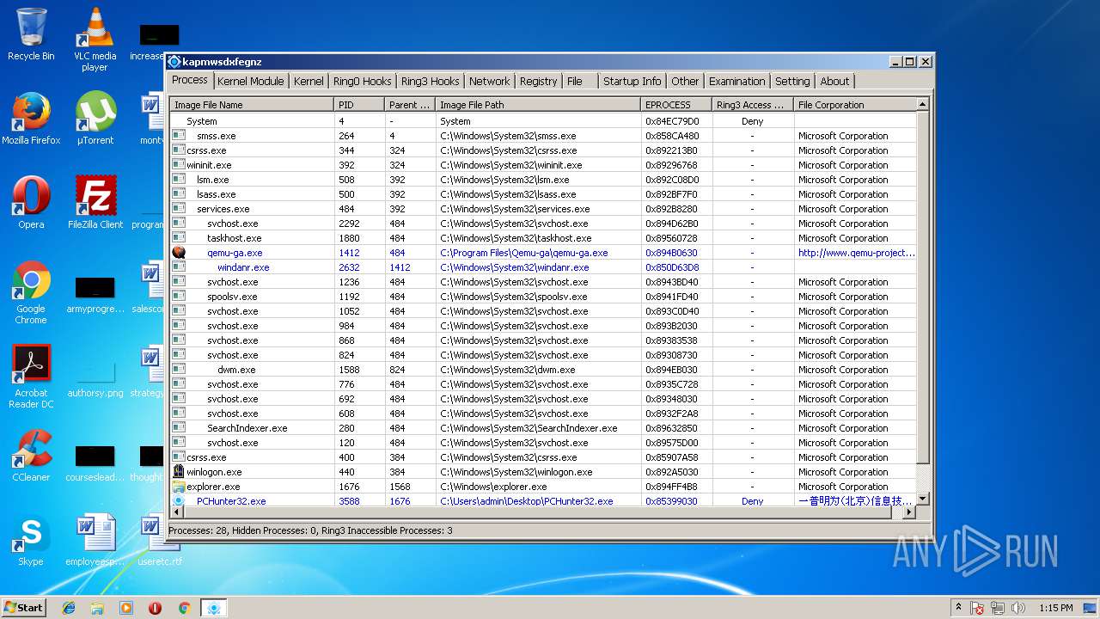Click the Chrome taskbar icon
The image size is (1100, 619).
184,608
